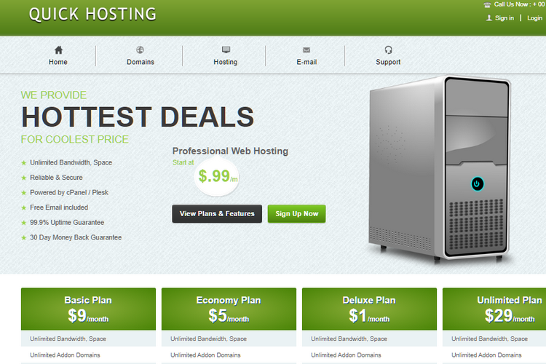Select the Economy Plan $5/month header
Image resolution: width=546 pixels, height=364 pixels.
click(229, 309)
